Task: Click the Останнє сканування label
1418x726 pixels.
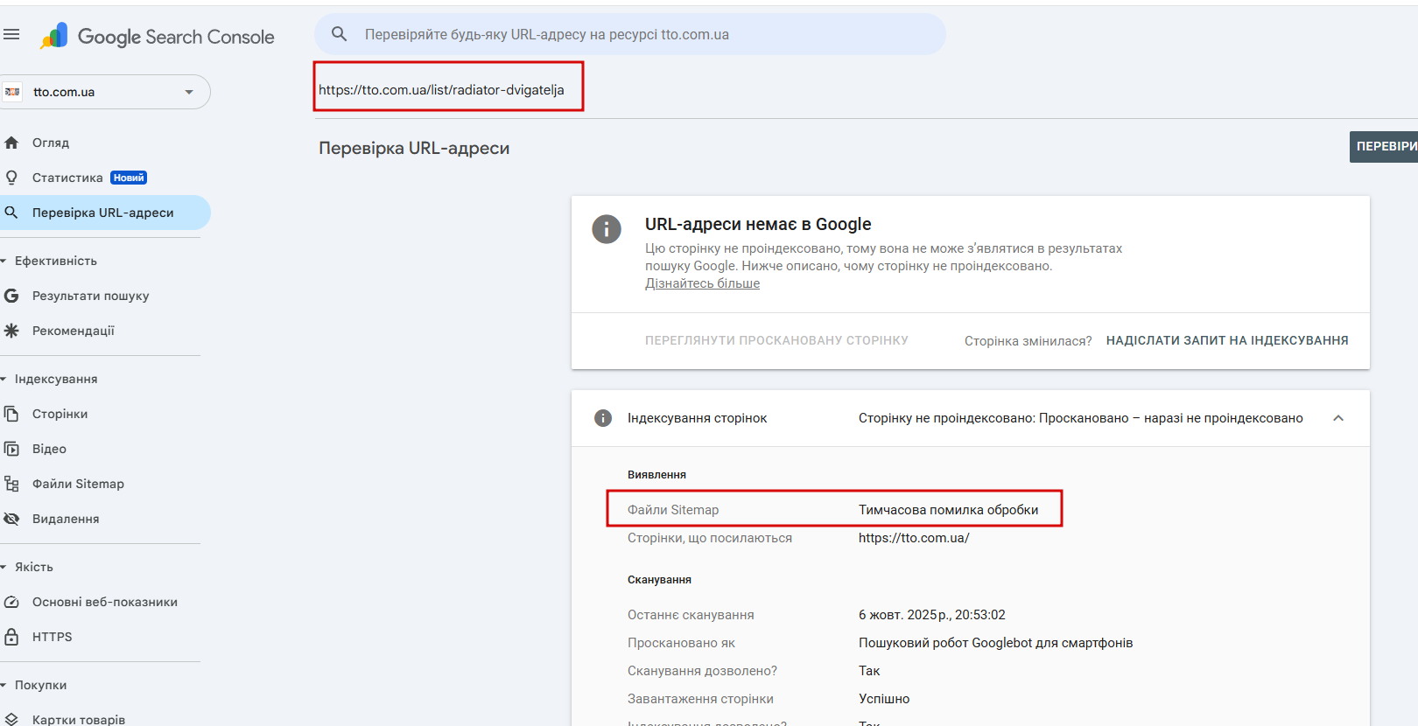Action: click(691, 615)
